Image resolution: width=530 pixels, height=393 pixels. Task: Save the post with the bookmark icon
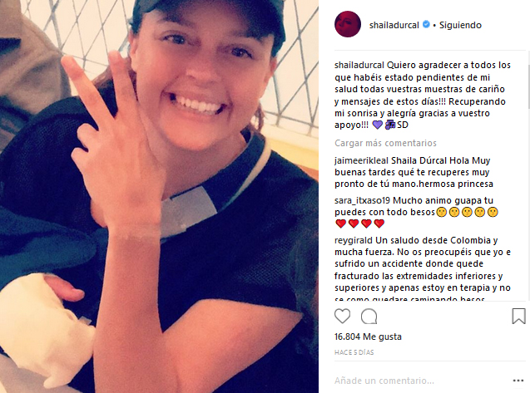point(518,316)
